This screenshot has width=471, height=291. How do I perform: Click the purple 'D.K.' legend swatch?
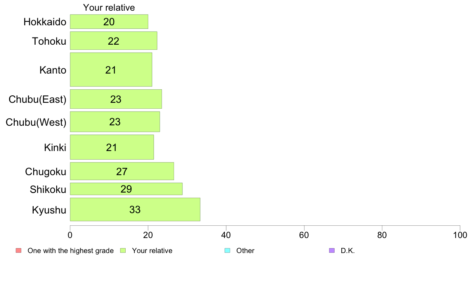pyautogui.click(x=332, y=251)
